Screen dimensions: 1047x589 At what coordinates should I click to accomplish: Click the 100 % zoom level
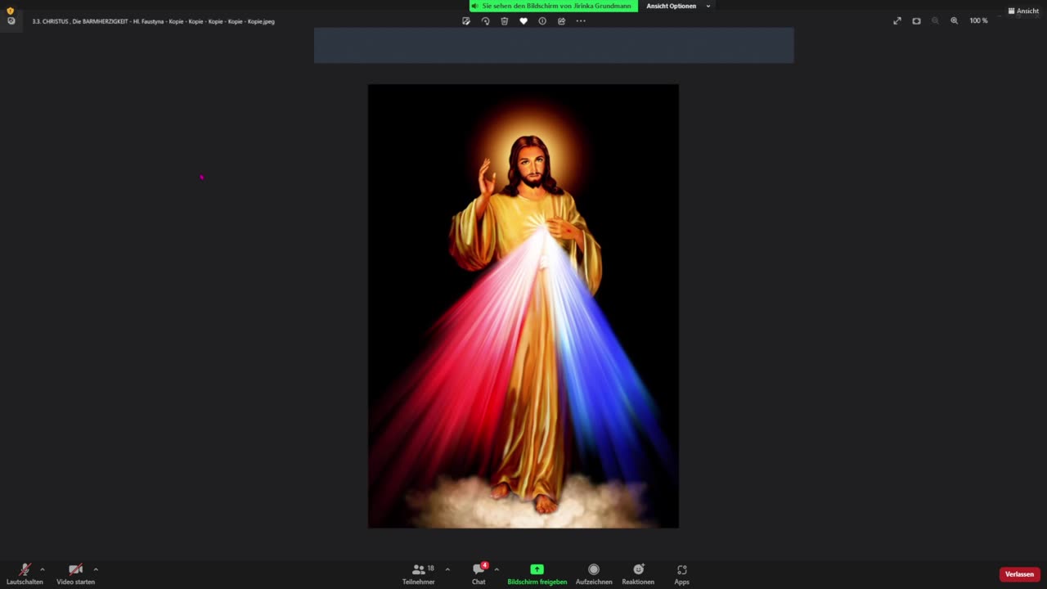pyautogui.click(x=978, y=20)
